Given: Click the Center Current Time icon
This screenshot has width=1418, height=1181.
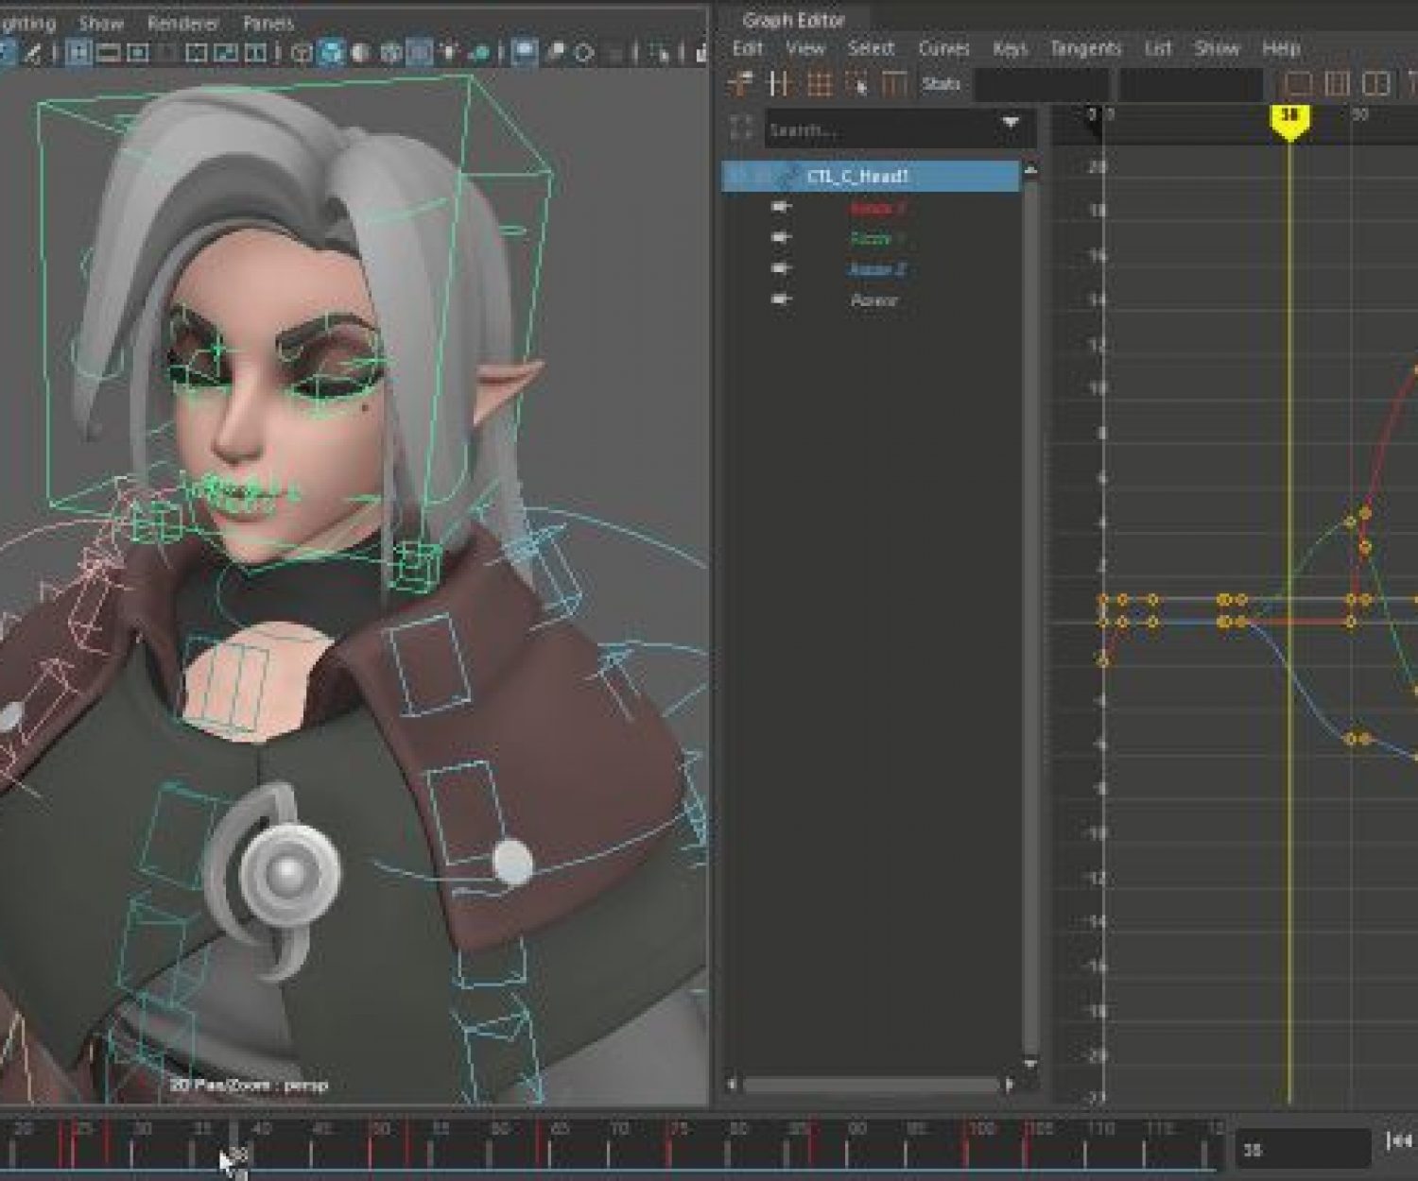Looking at the screenshot, I should coord(1376,85).
